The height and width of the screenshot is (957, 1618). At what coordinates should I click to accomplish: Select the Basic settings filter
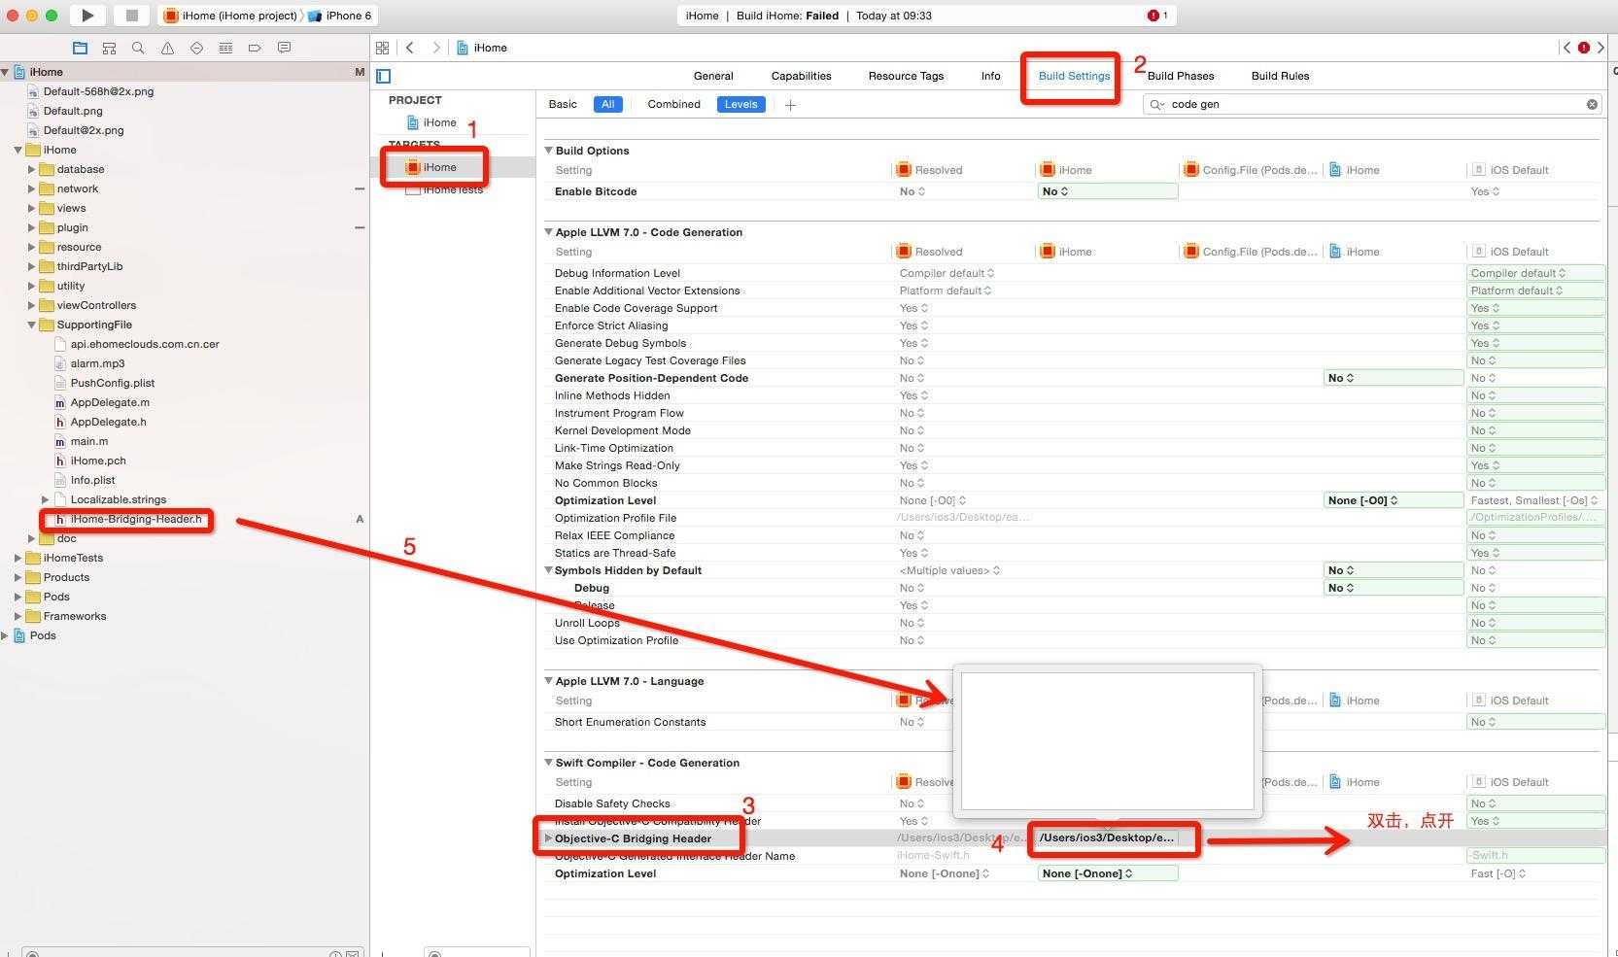(x=563, y=104)
